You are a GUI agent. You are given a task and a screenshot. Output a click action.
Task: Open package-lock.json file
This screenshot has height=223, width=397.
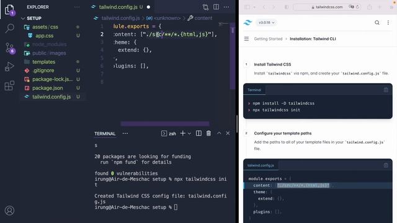tap(52, 79)
